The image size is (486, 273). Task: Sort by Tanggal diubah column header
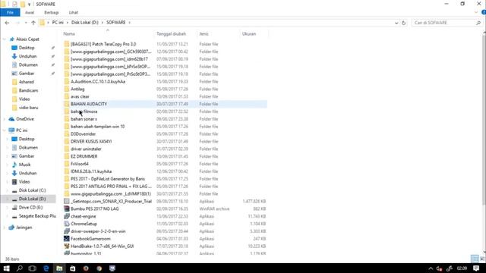point(171,33)
